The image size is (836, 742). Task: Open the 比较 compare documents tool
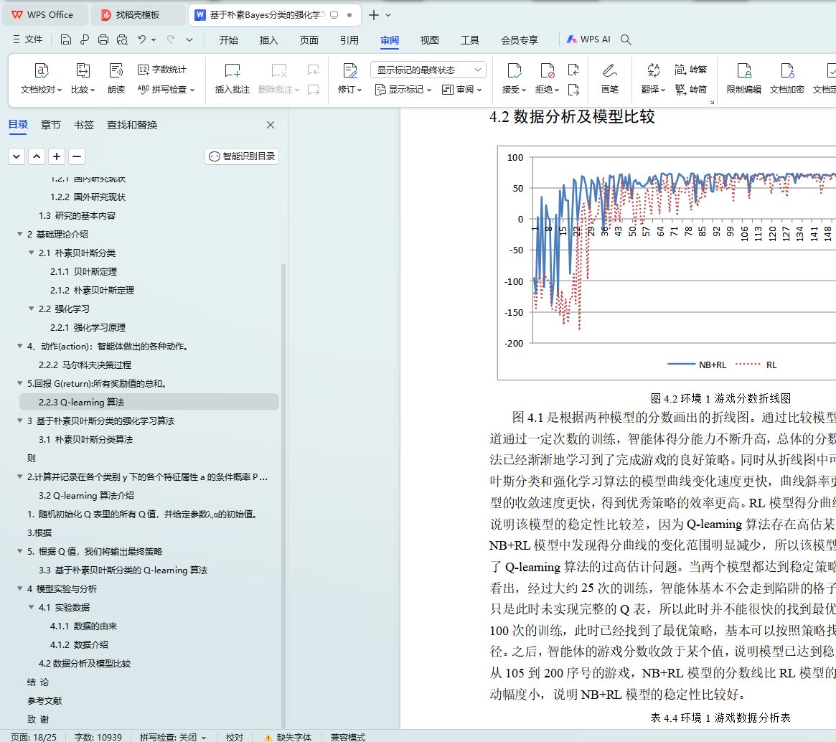pyautogui.click(x=83, y=78)
